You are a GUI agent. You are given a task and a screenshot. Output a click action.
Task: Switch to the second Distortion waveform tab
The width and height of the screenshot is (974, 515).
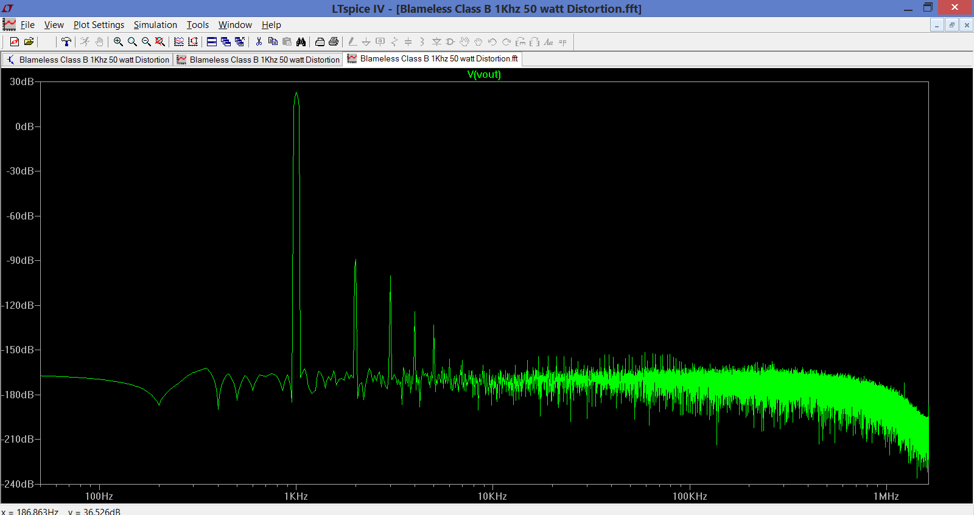pos(258,60)
